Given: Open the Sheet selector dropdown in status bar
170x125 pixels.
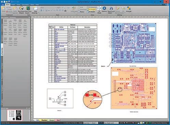Looking at the screenshot, I should pyautogui.click(x=91, y=123).
